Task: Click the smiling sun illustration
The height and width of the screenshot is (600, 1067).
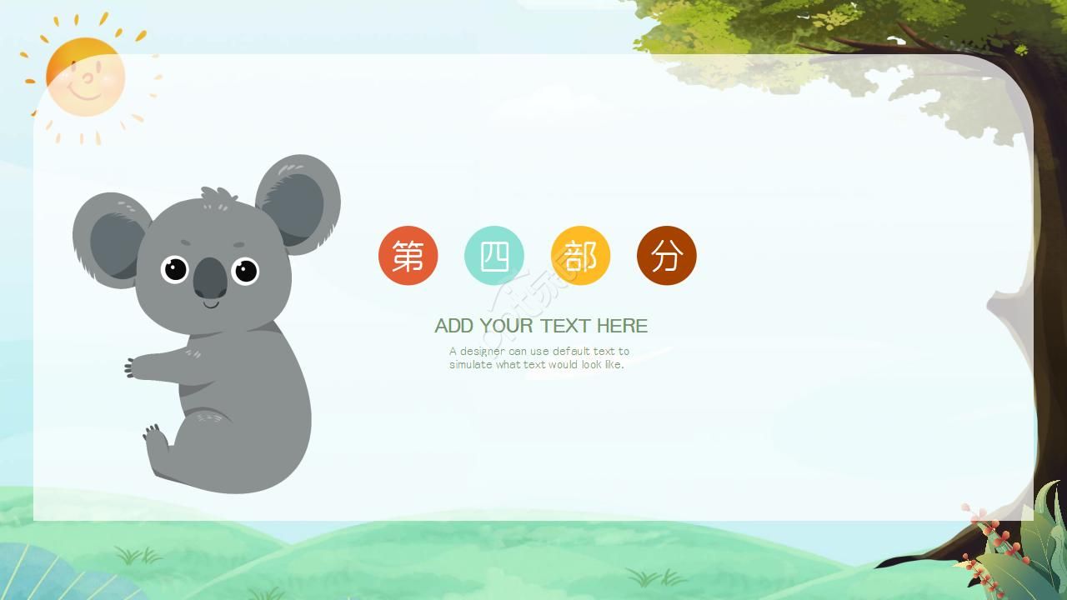Action: pyautogui.click(x=85, y=77)
